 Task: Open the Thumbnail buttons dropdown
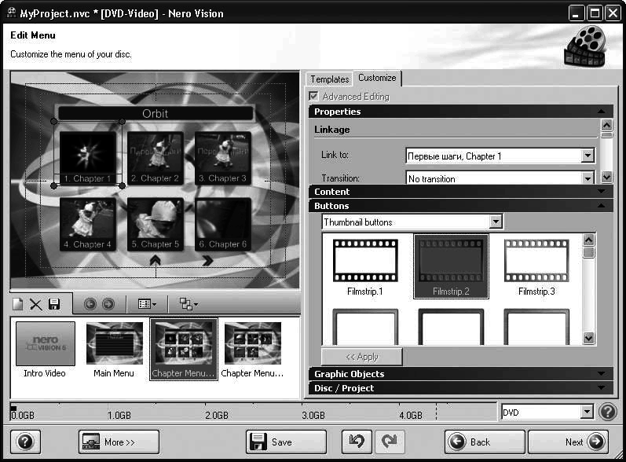(495, 222)
